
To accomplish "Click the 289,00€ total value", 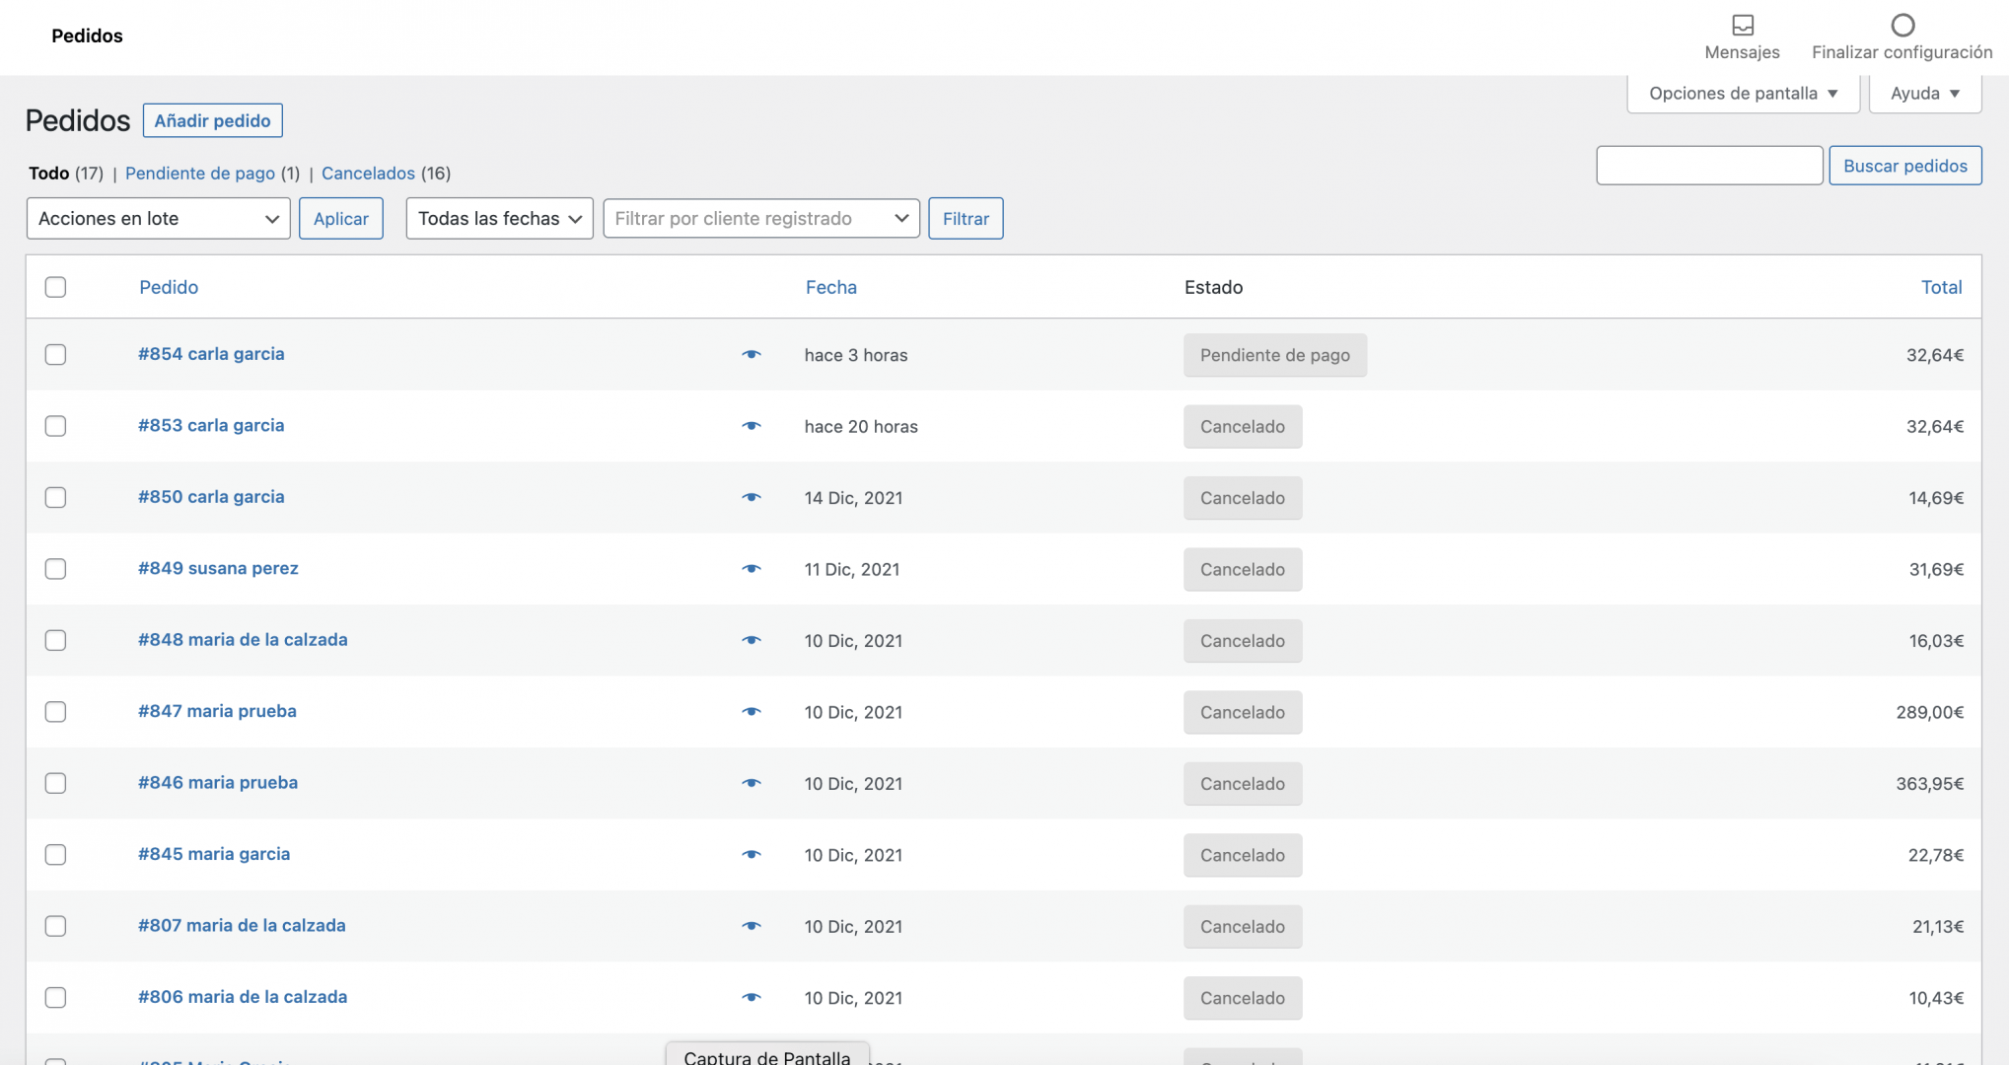I will point(1929,713).
